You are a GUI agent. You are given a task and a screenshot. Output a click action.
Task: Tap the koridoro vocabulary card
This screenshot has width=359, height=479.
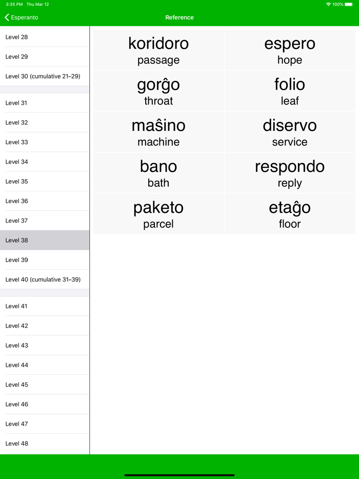pos(158,49)
